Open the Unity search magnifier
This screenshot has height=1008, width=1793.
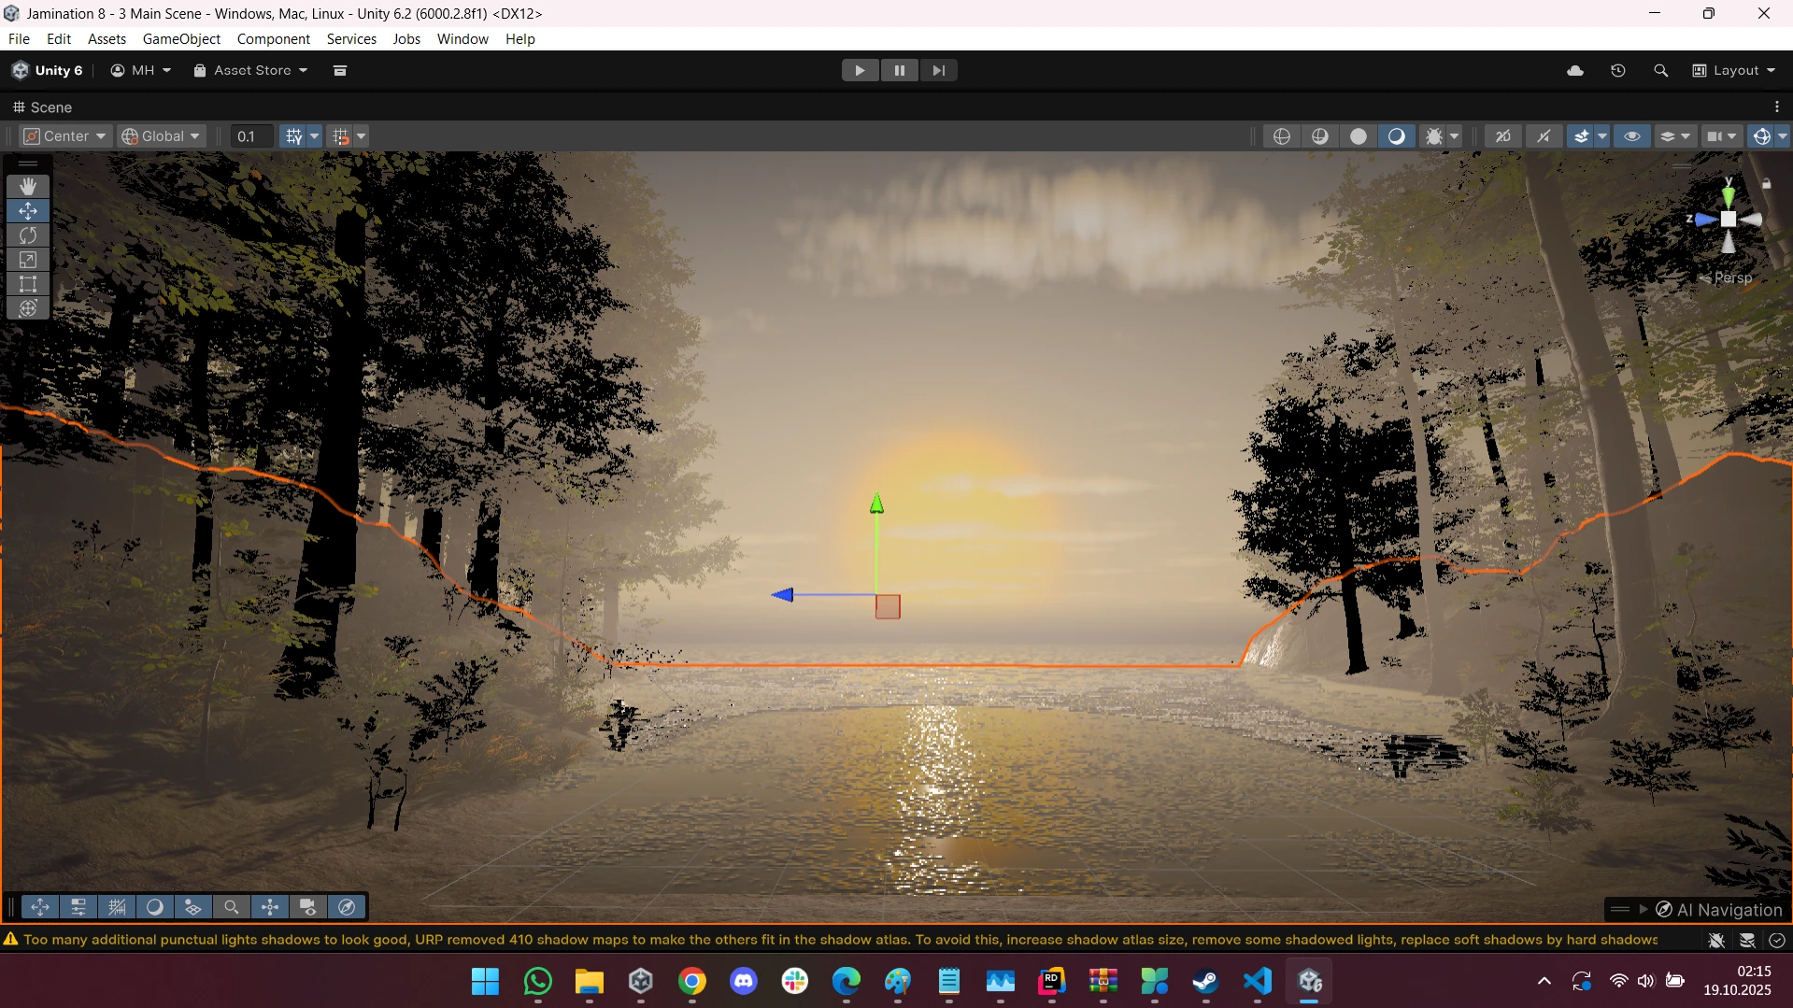pyautogui.click(x=1660, y=71)
